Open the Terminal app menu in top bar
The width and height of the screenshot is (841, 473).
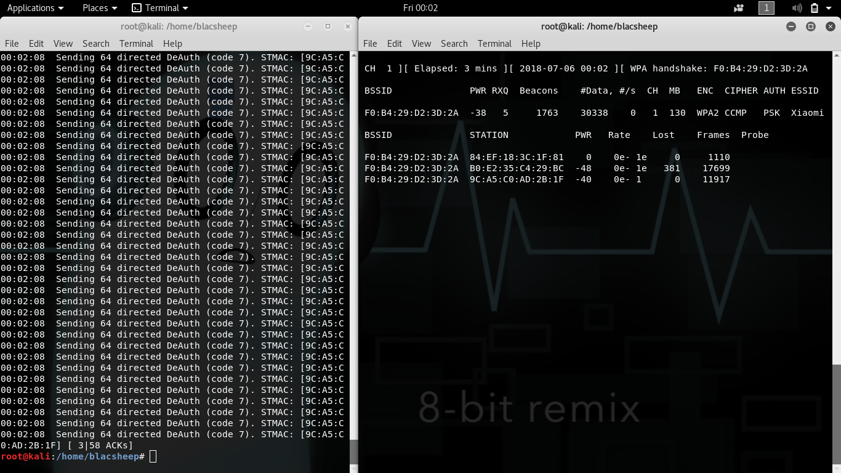coord(160,8)
